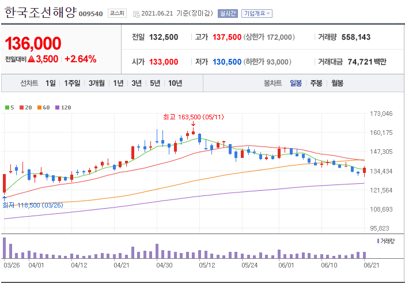Switch to the 월봉 candlestick chart
This screenshot has width=405, height=283.
[x=338, y=83]
